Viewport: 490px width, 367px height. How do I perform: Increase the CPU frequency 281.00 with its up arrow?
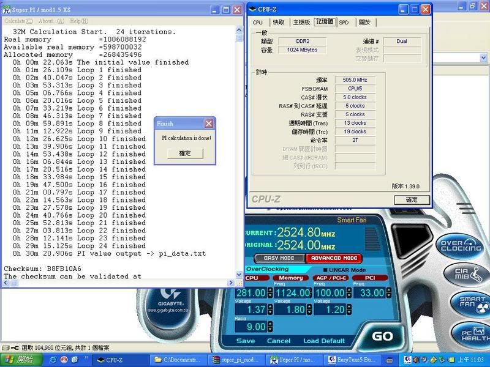pos(270,290)
